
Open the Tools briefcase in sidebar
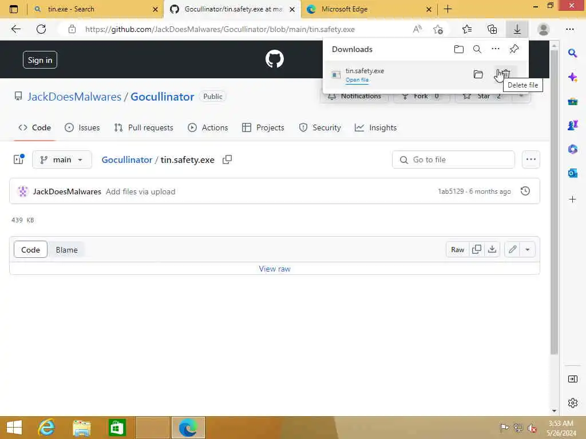(572, 102)
